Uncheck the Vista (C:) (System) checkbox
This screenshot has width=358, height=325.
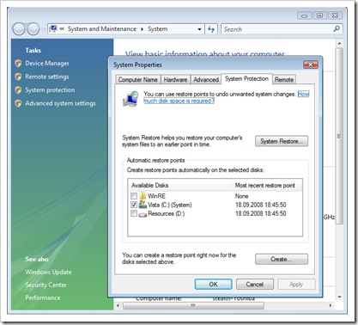(134, 205)
